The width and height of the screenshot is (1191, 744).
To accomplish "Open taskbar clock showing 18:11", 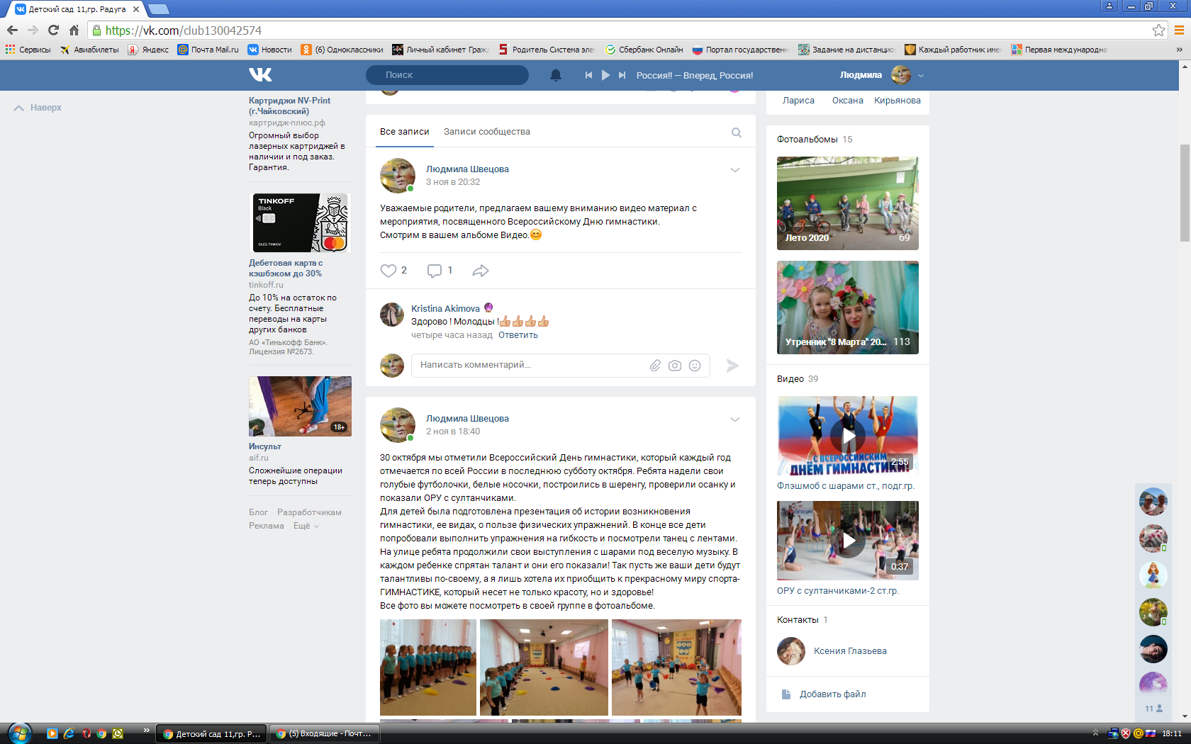I will tap(1172, 733).
